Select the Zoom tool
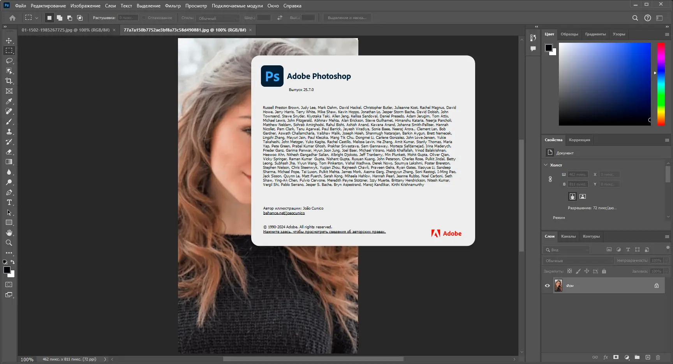 click(x=9, y=243)
